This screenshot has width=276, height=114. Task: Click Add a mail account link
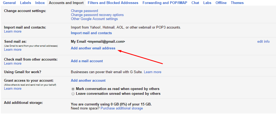click(87, 61)
